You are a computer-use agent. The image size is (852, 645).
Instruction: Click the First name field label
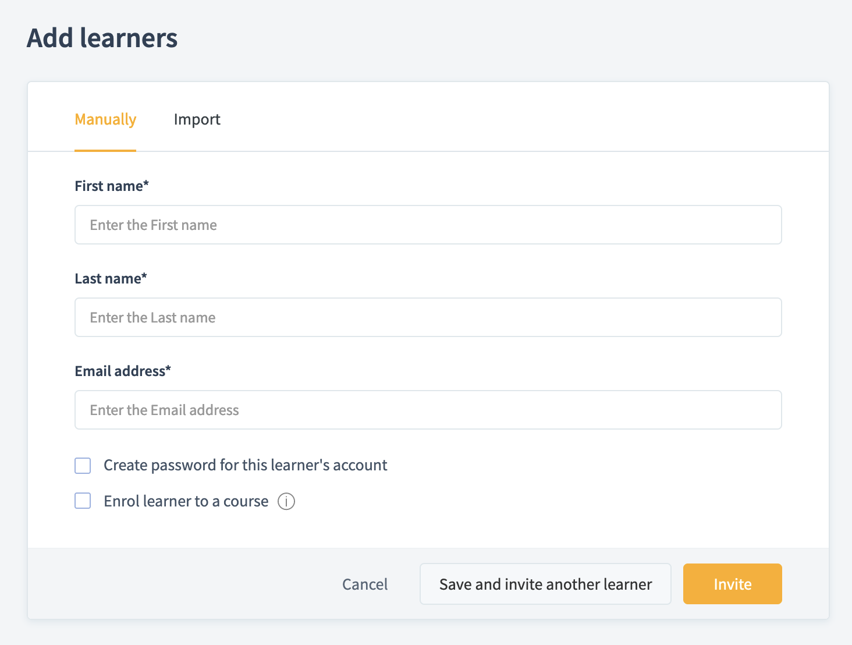click(x=109, y=186)
